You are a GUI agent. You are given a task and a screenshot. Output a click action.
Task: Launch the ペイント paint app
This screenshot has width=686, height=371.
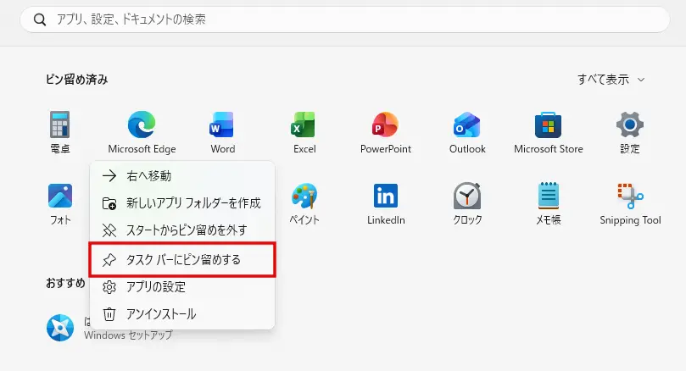[304, 203]
